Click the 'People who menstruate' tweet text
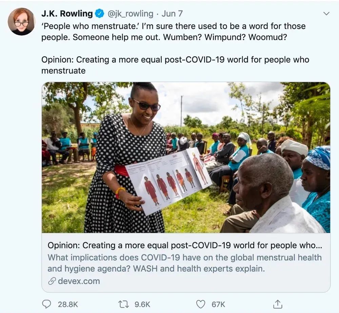This screenshot has height=313, width=339. tap(173, 32)
